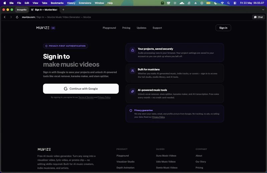The height and width of the screenshot is (173, 267).
Task: Select the Incognito tab
Action: [x=22, y=10]
